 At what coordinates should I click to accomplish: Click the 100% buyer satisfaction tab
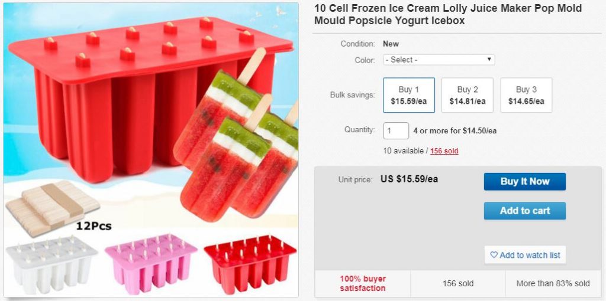click(362, 283)
